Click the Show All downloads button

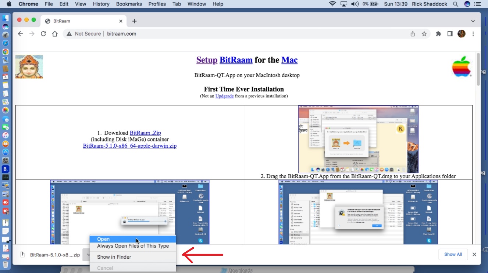(x=453, y=254)
